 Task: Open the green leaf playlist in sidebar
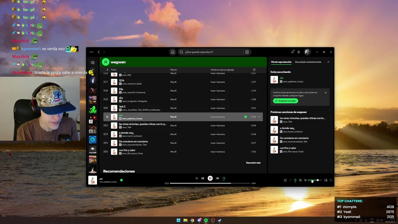[x=93, y=110]
